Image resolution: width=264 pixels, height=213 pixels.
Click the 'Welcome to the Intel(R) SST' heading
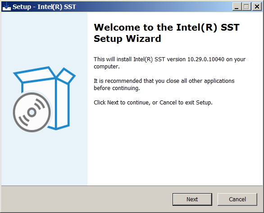pos(167,27)
